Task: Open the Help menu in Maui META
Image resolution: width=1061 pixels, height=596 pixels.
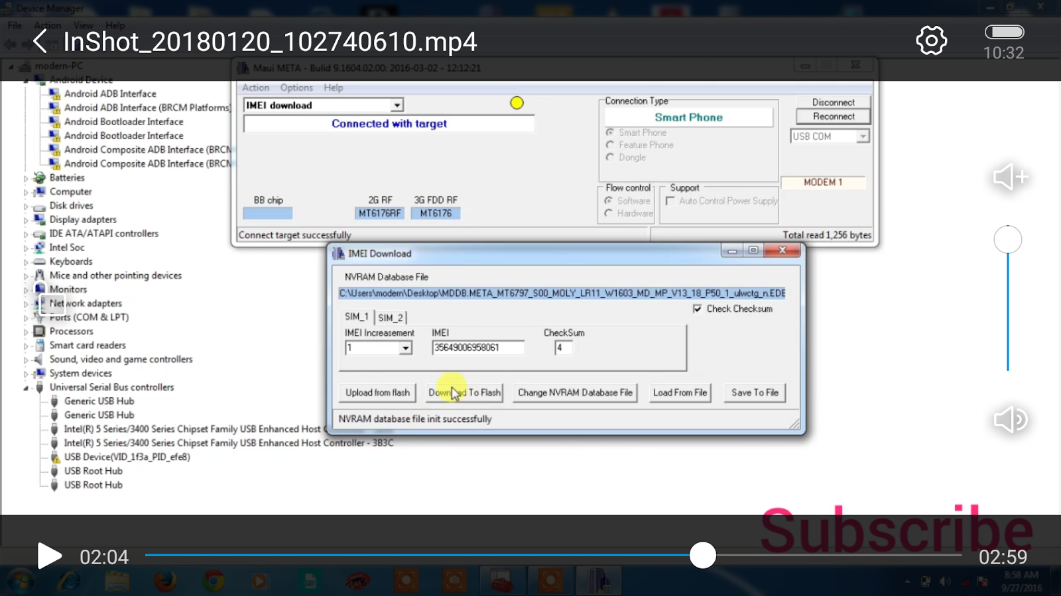Action: [334, 87]
